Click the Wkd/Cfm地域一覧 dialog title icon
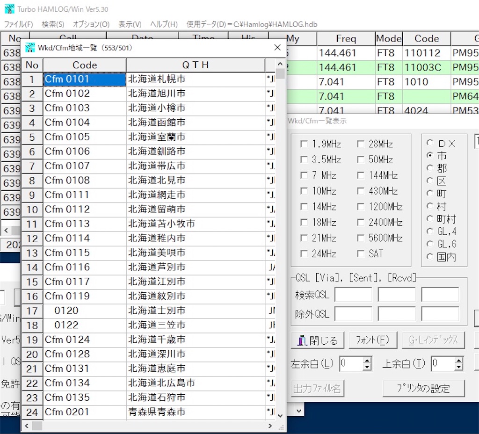 point(30,48)
